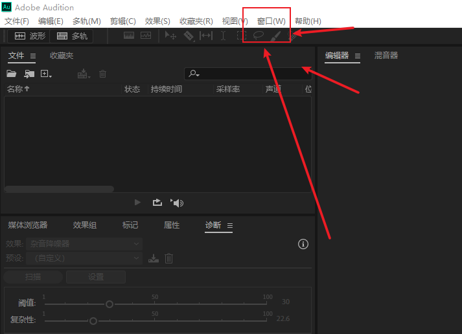Open the 诊断 panel menu icon
Screen dimensions: 462x334
click(230, 226)
